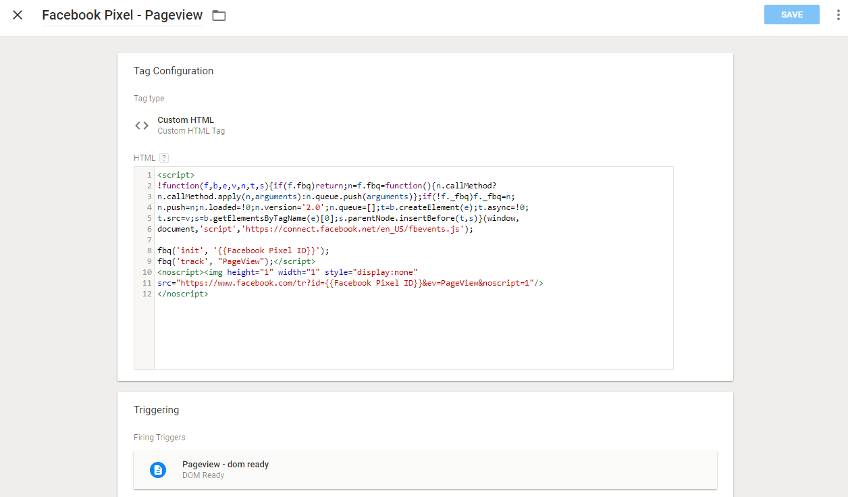Click line number 1 in the gutter
Viewport: 848px width, 497px height.
[148, 174]
